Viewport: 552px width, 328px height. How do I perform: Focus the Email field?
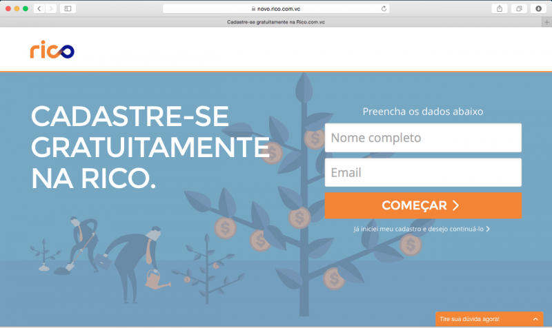(423, 172)
